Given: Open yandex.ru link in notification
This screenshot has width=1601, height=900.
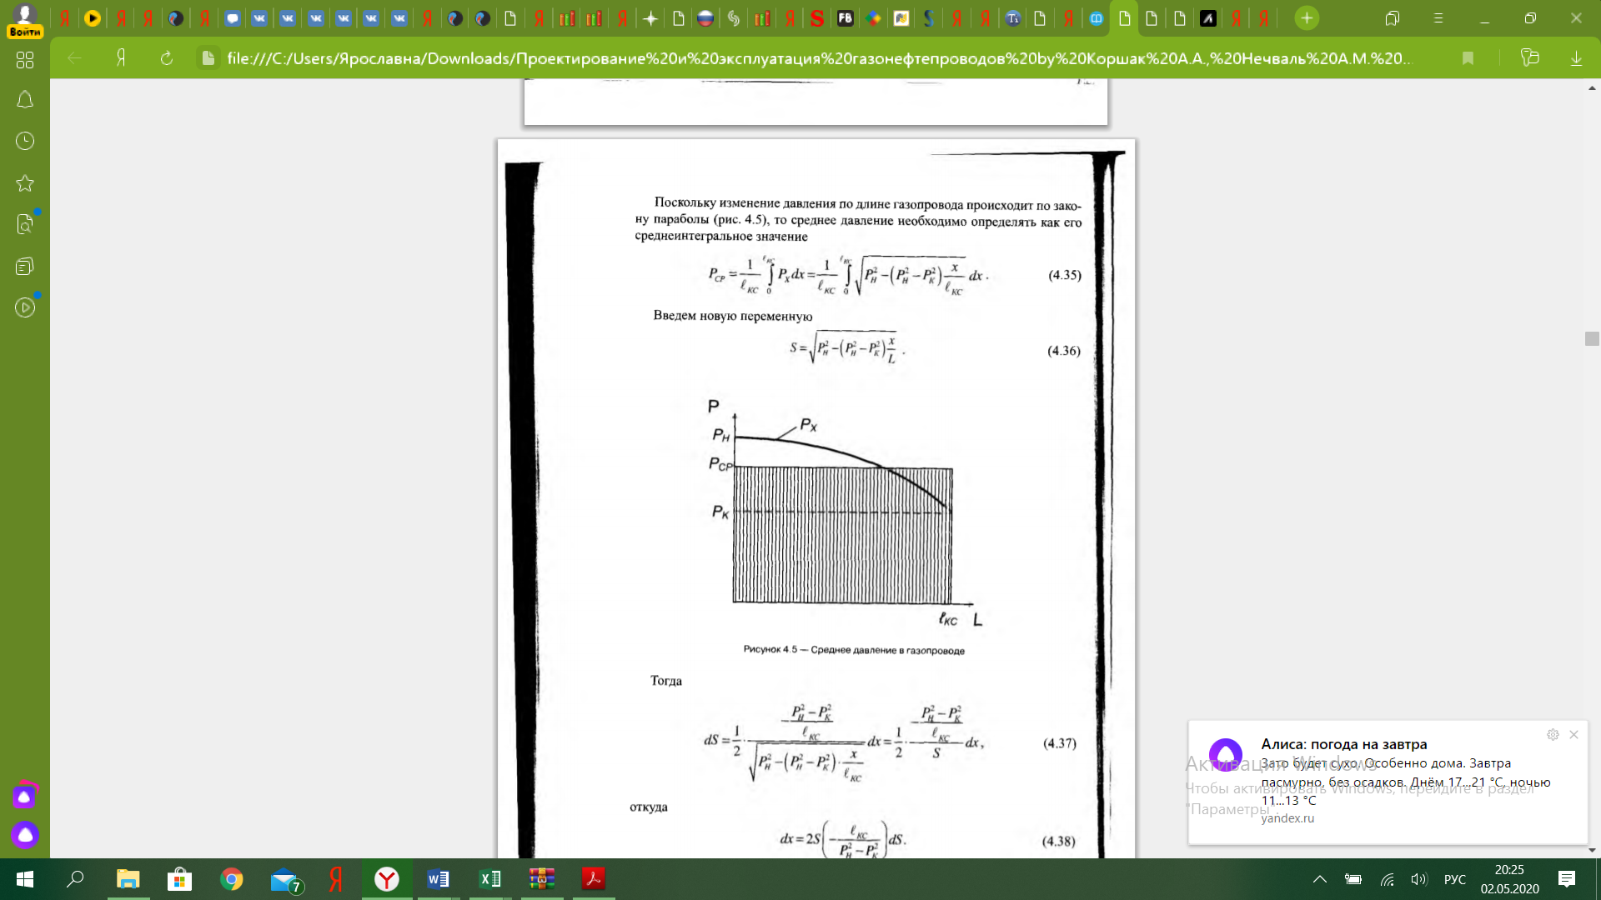Looking at the screenshot, I should (1287, 818).
